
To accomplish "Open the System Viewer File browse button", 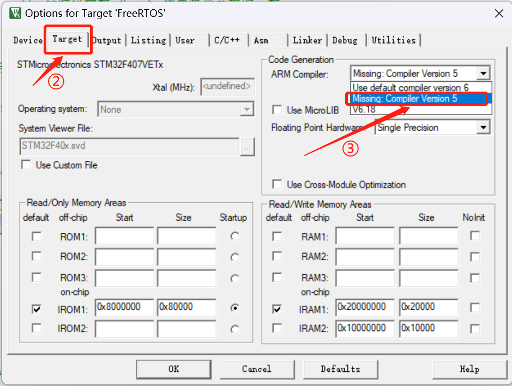I will pos(248,147).
